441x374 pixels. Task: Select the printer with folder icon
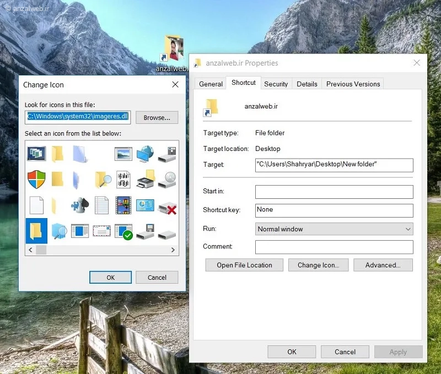[x=145, y=179]
